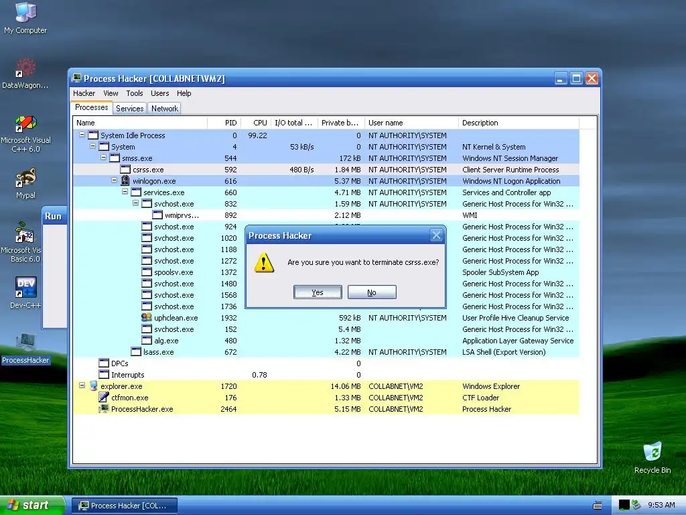
Task: Click the 9:53 AM clock
Action: (x=661, y=505)
